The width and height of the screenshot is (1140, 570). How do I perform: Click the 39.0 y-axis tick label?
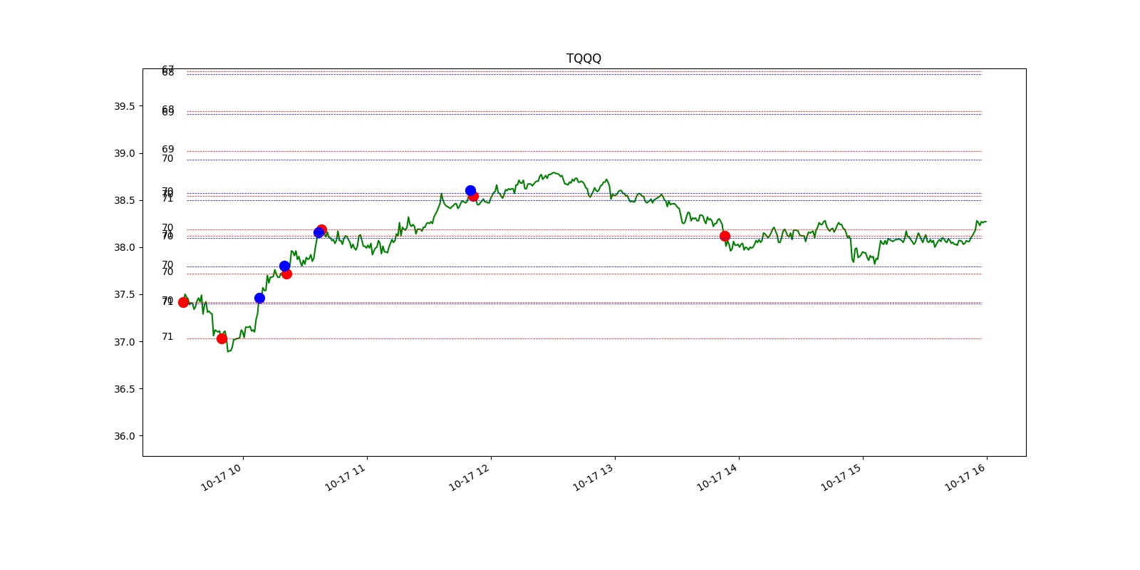pyautogui.click(x=124, y=153)
